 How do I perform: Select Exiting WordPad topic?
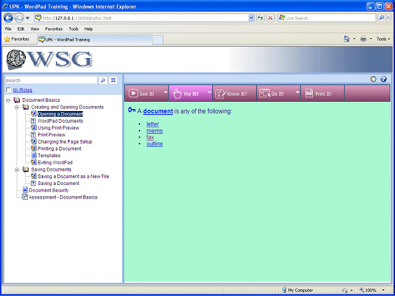(55, 162)
